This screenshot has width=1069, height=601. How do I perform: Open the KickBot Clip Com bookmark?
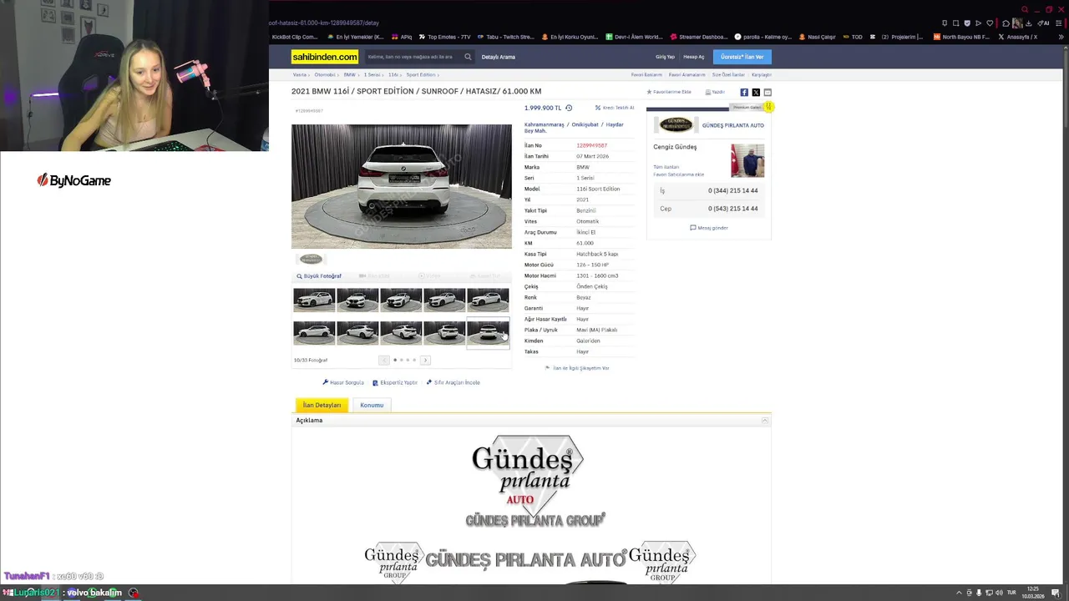click(x=295, y=37)
